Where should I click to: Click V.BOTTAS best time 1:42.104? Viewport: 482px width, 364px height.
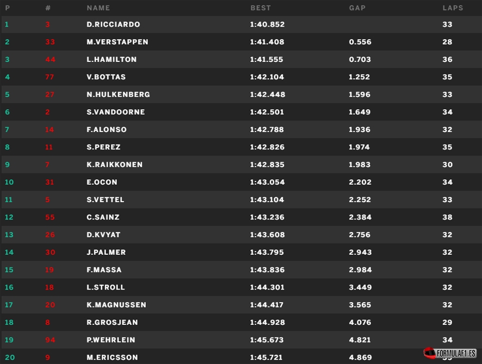[x=267, y=77]
